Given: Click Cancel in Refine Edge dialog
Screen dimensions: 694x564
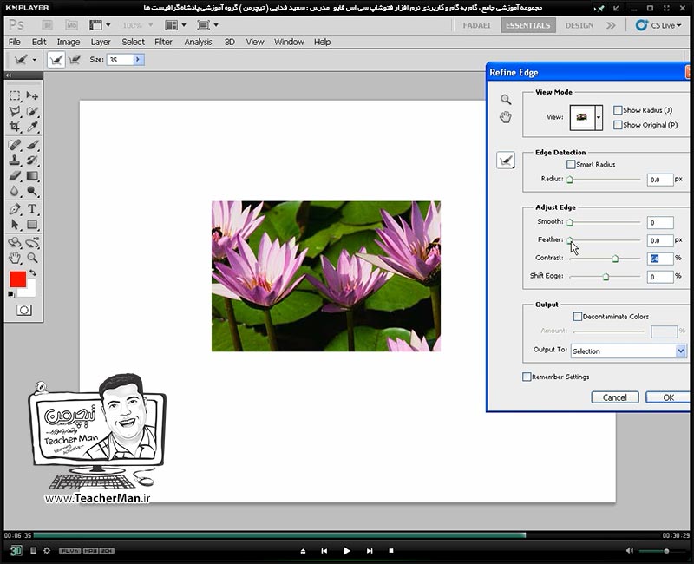Looking at the screenshot, I should 615,397.
